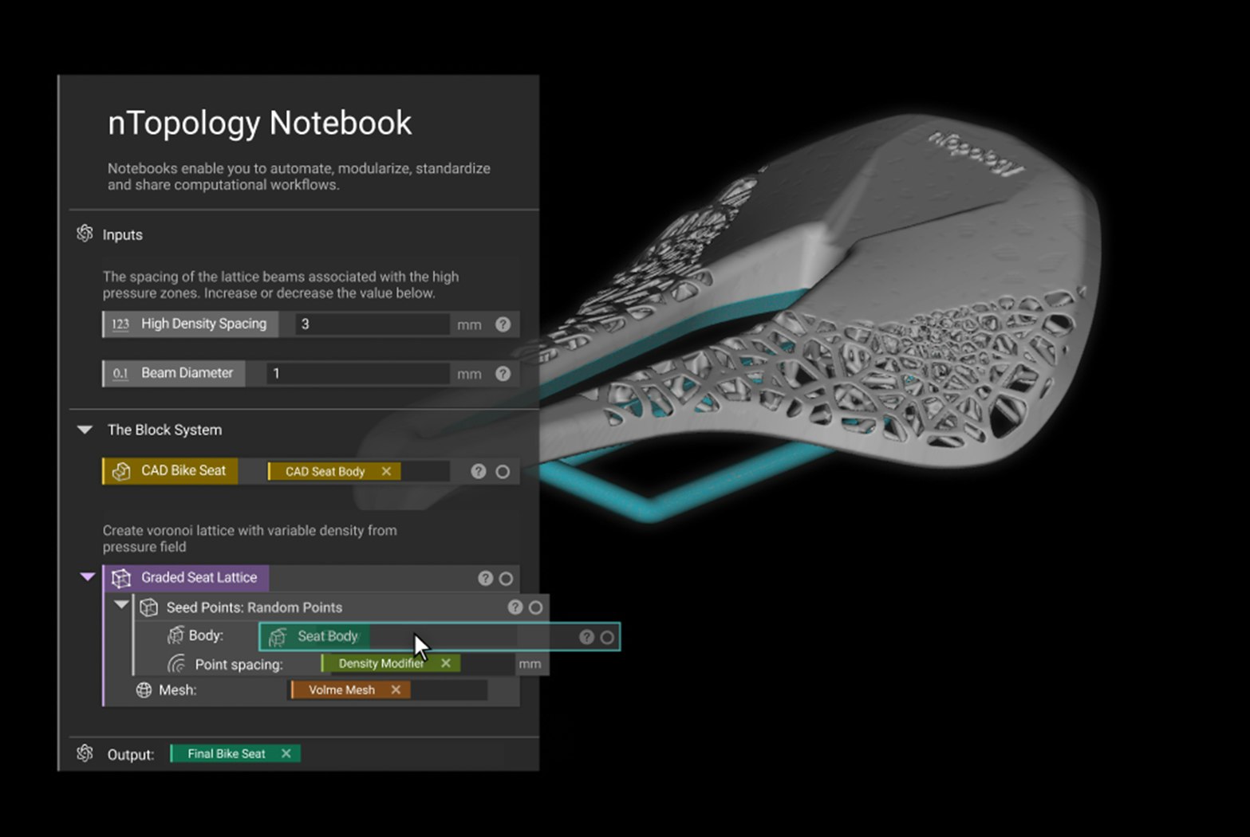Screen dimensions: 1250x837
Task: Select the CAD body icon on CAD Bike Seat
Action: click(121, 471)
